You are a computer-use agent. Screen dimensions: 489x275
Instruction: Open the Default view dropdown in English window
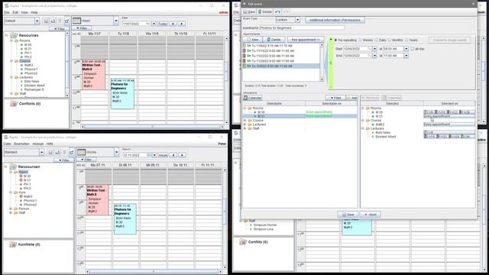click(x=37, y=21)
